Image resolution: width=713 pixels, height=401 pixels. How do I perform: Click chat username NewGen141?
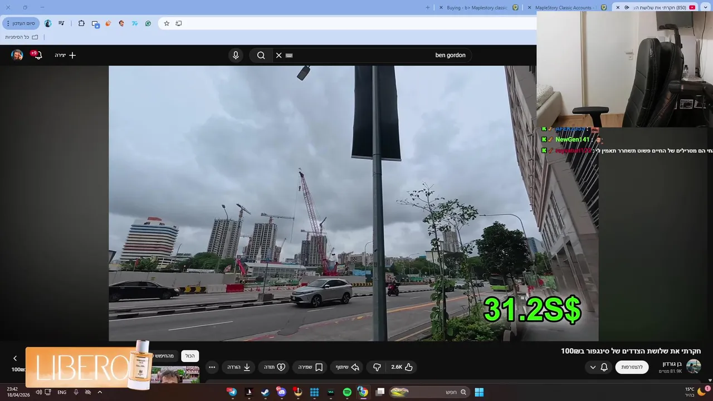pyautogui.click(x=572, y=140)
